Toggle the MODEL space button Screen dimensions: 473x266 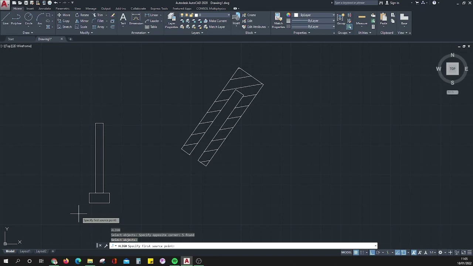(346, 252)
